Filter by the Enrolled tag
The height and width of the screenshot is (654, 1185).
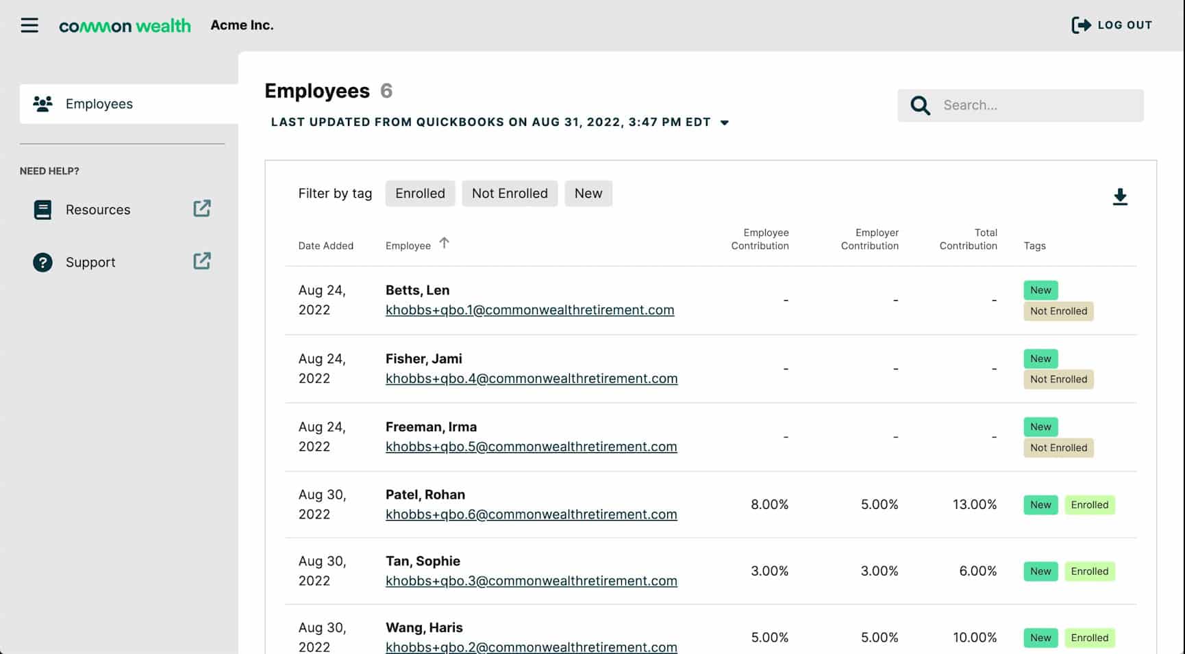420,194
